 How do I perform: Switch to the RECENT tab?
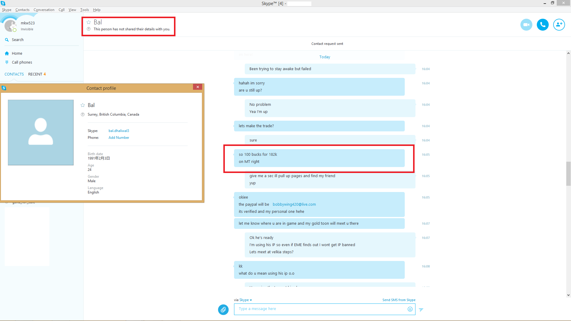(x=37, y=74)
